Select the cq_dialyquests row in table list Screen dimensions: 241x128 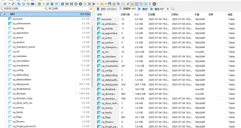click(x=168, y=84)
